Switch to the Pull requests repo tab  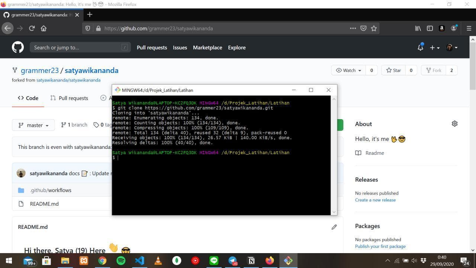click(69, 98)
